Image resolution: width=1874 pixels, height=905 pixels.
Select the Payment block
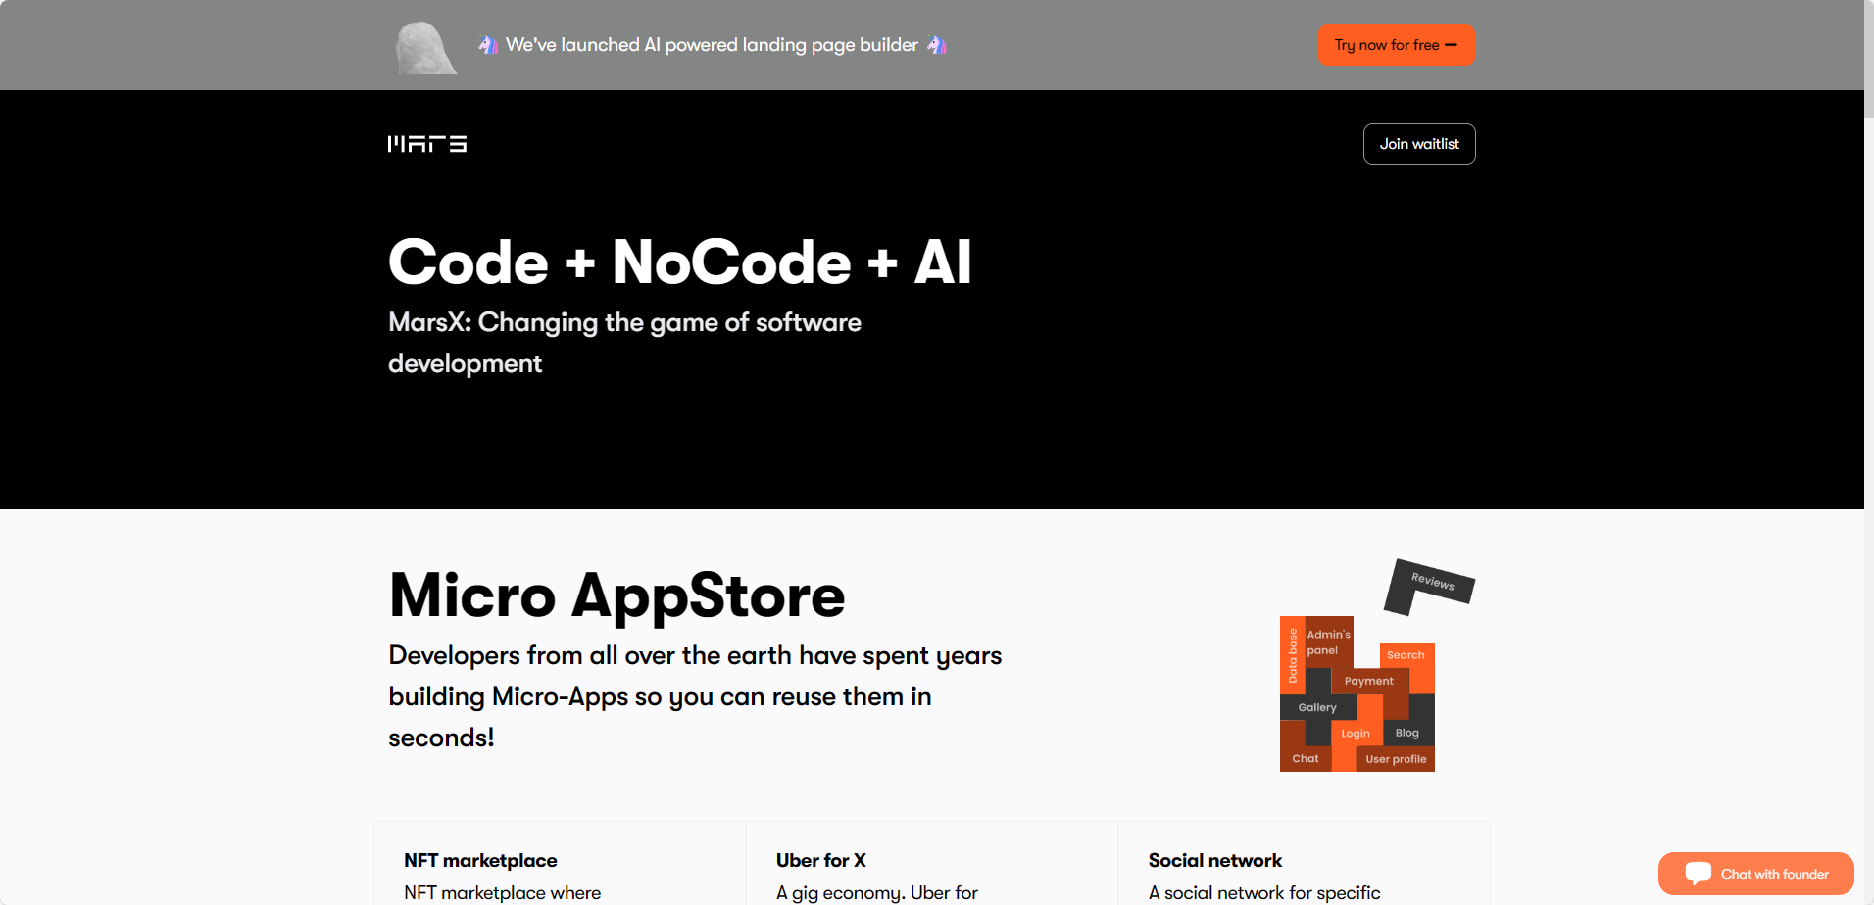click(x=1369, y=681)
